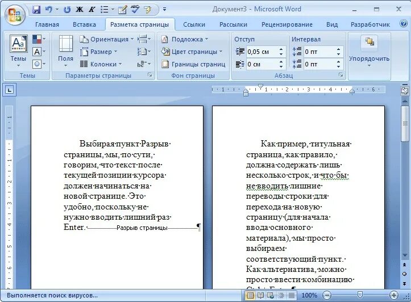The image size is (411, 302).
Task: Toggle italic К in quick access toolbar
Action: pos(92,10)
